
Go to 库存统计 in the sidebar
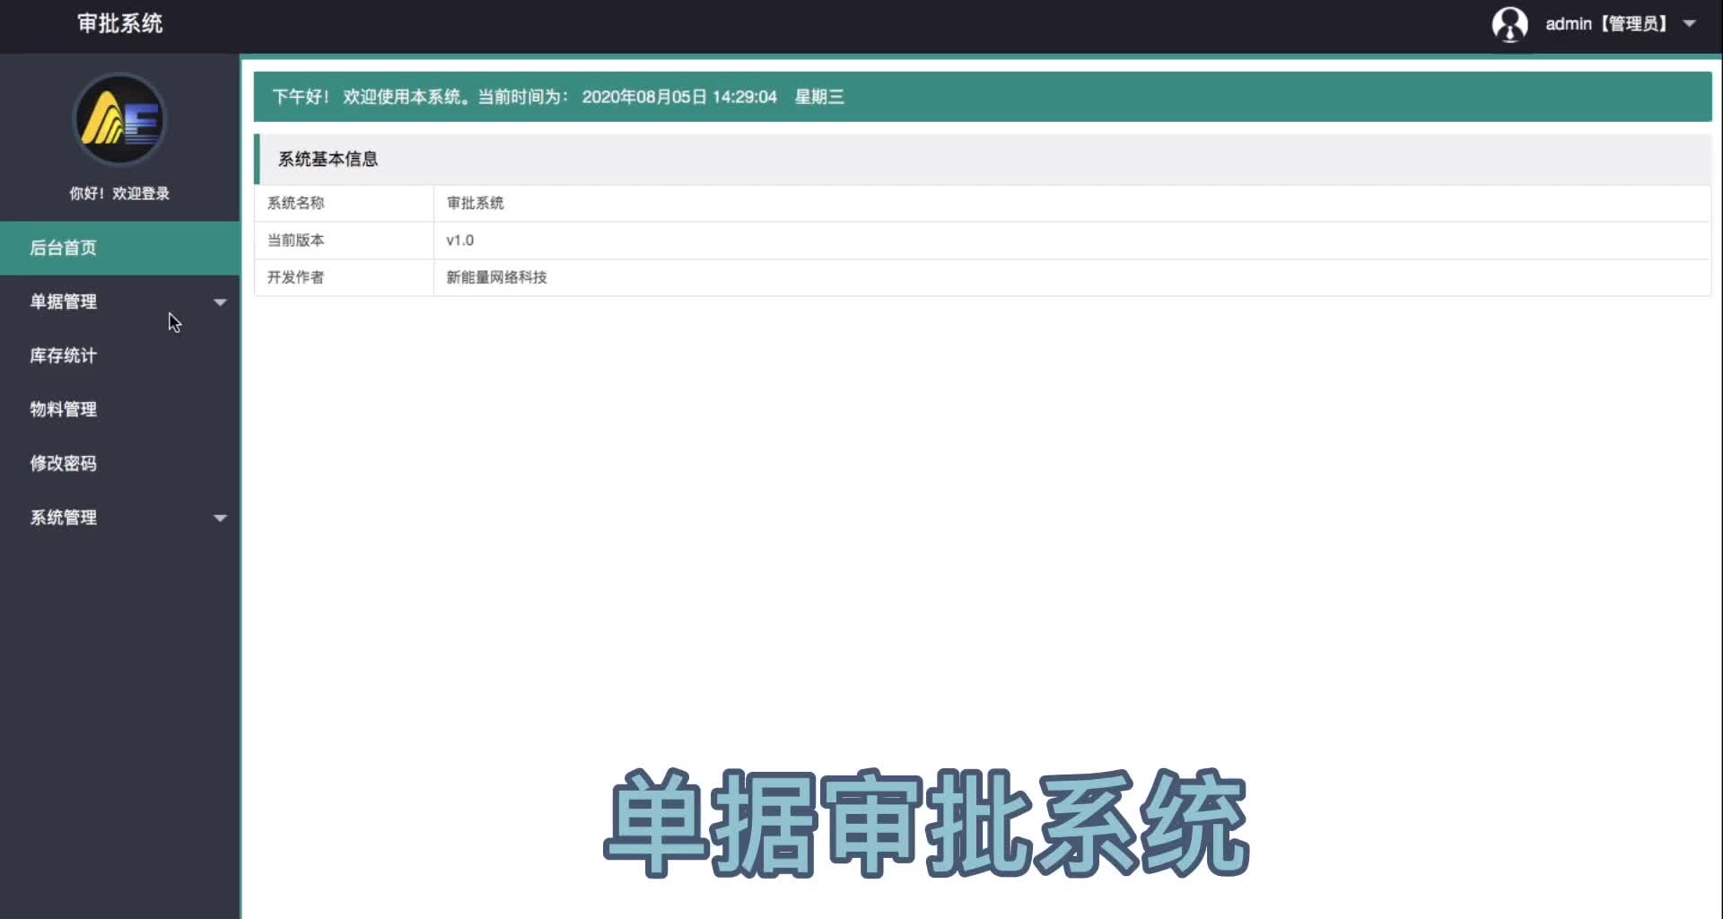click(x=120, y=355)
